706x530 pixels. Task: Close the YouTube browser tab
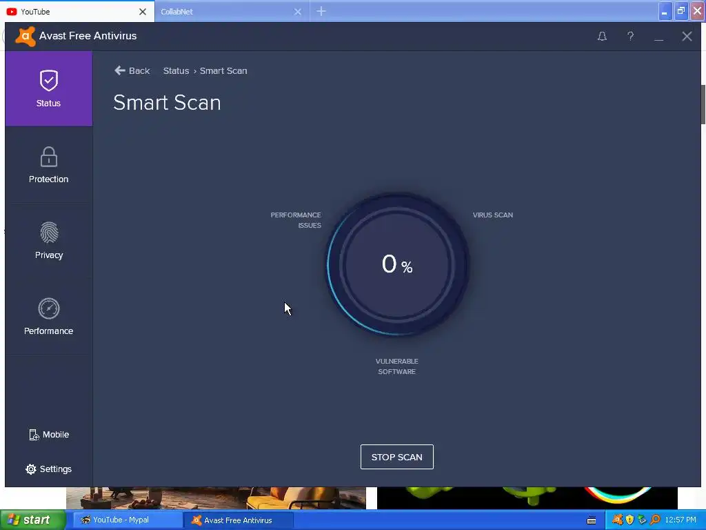(x=143, y=12)
